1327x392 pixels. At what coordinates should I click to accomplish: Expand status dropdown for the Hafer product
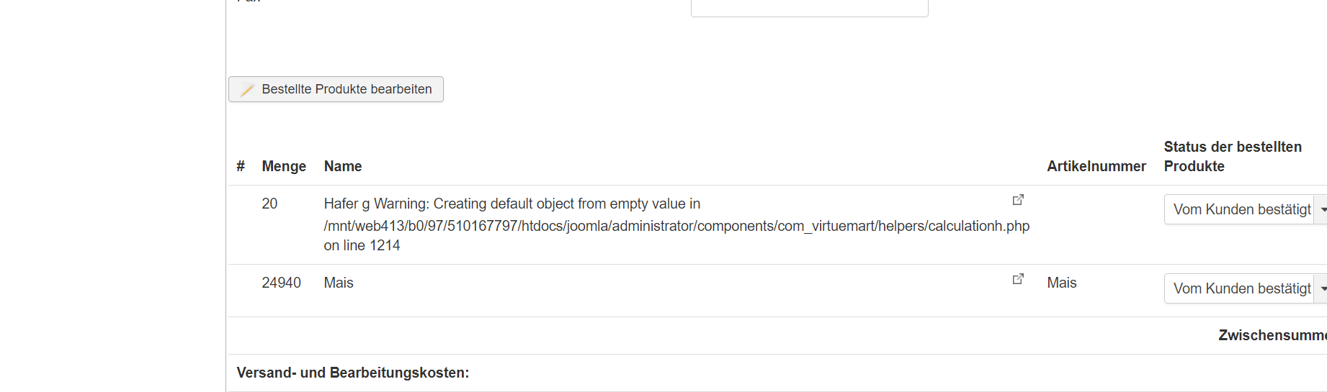[1321, 209]
